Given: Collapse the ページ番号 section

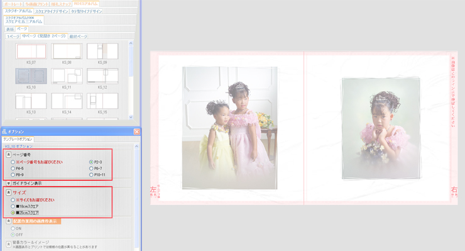Looking at the screenshot, I should [x=9, y=155].
